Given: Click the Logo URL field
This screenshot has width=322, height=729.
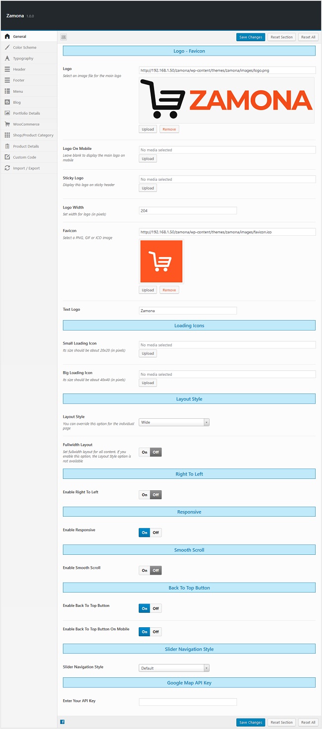Looking at the screenshot, I should click(x=227, y=70).
